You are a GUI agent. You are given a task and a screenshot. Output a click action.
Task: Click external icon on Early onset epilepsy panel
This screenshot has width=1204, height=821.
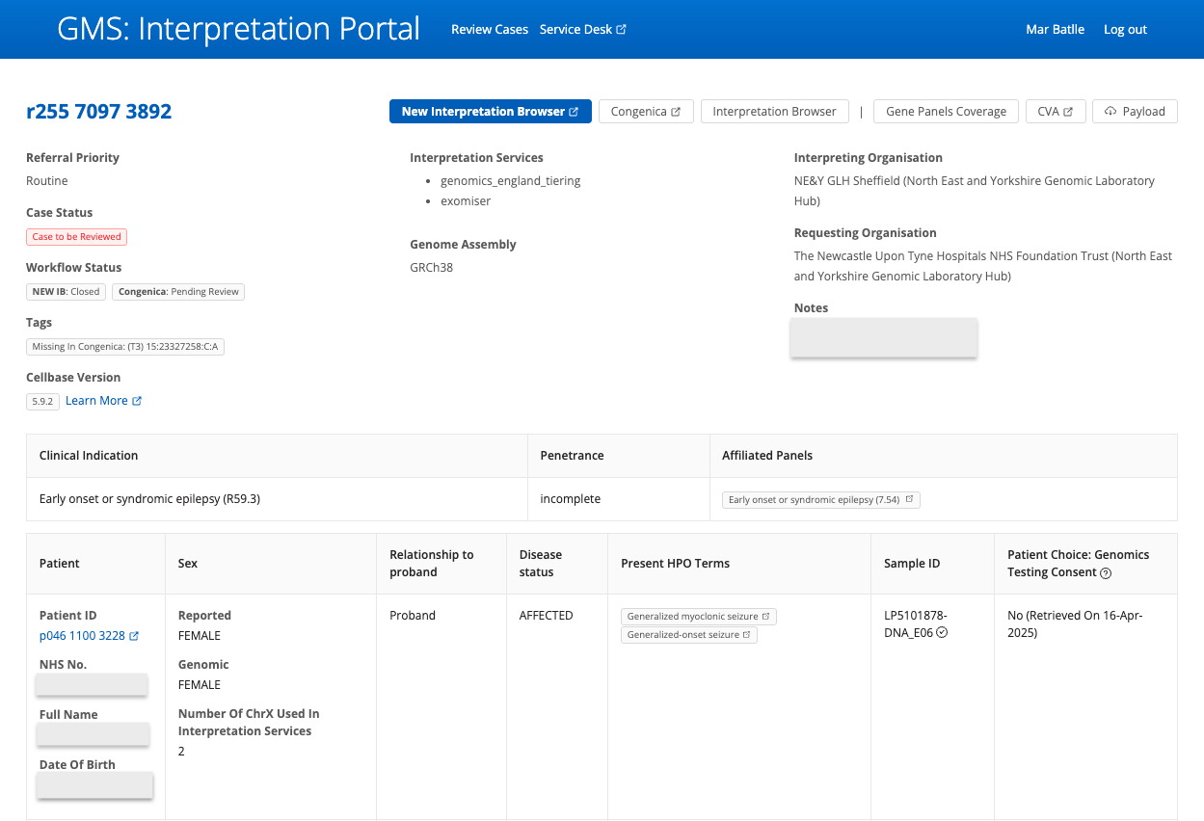[909, 499]
